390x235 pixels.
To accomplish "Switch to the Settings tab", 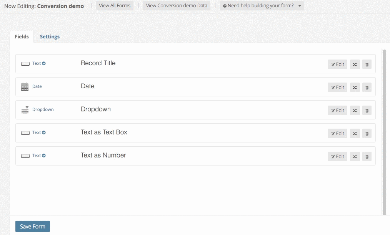I will pyautogui.click(x=50, y=37).
